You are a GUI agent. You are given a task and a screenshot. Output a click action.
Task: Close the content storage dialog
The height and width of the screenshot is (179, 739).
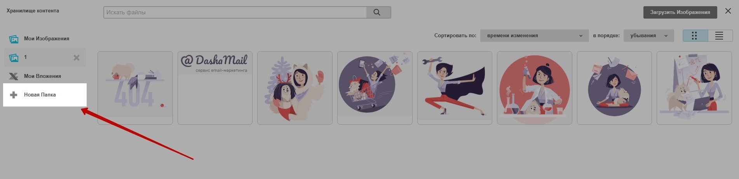[x=728, y=11]
